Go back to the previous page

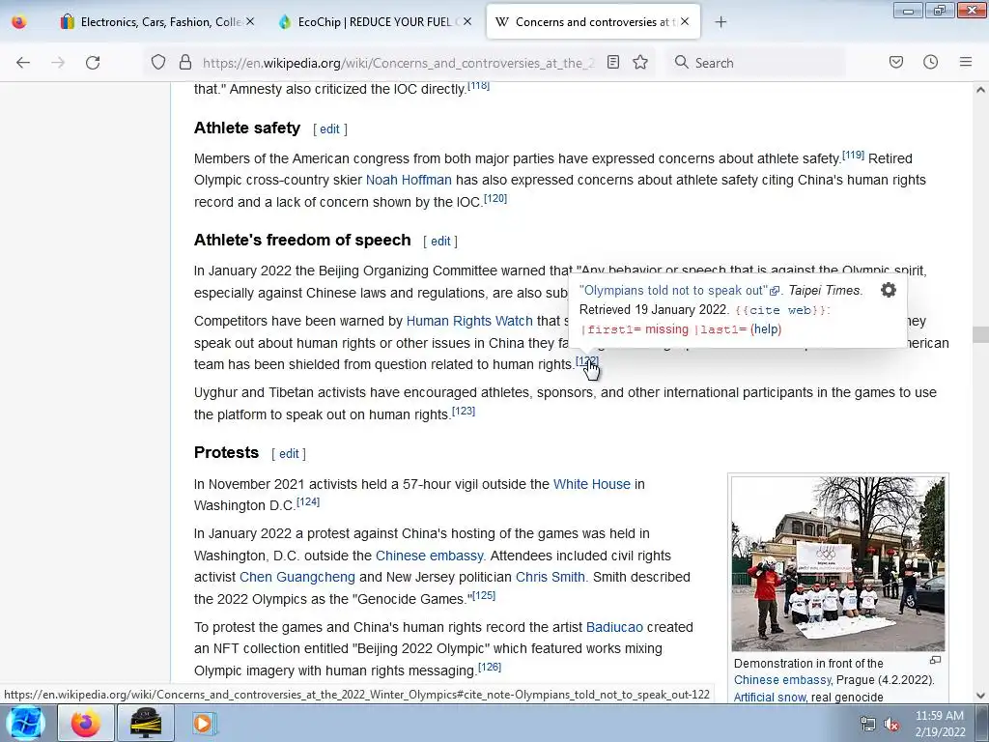point(23,63)
